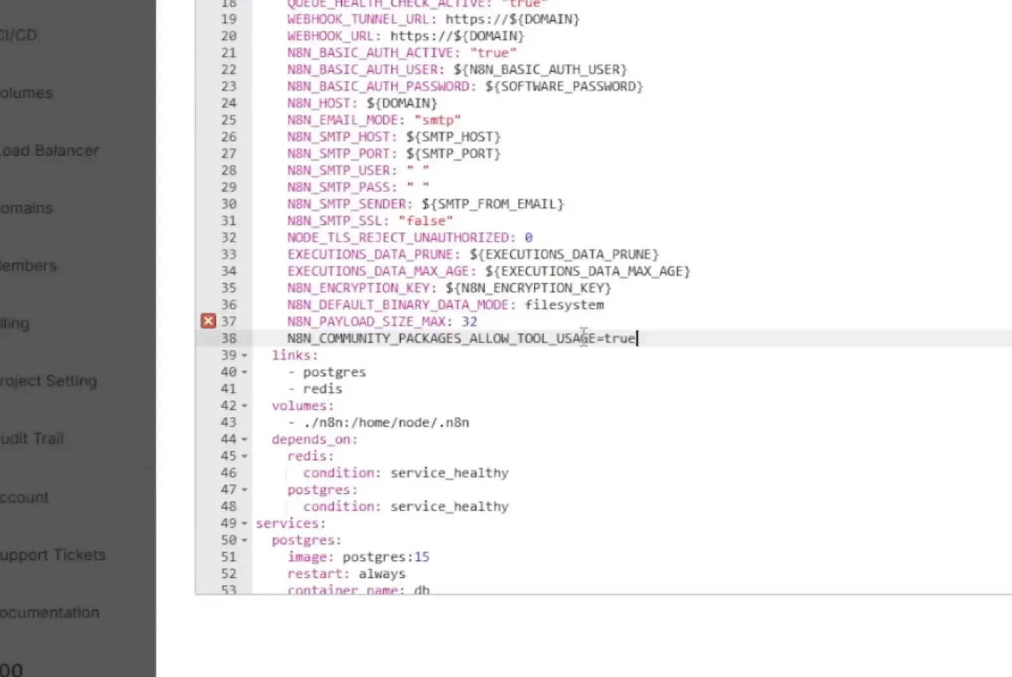Click service_healthy condition on line 48
The width and height of the screenshot is (1012, 677).
coord(449,507)
